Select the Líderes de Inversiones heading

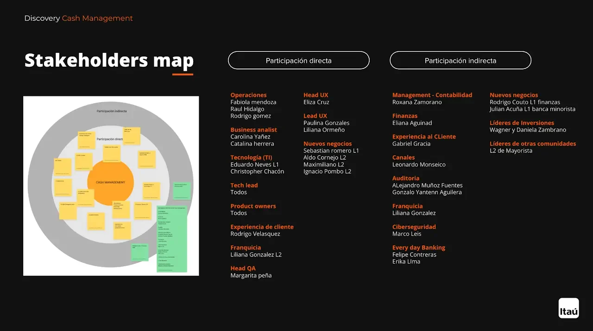point(522,123)
